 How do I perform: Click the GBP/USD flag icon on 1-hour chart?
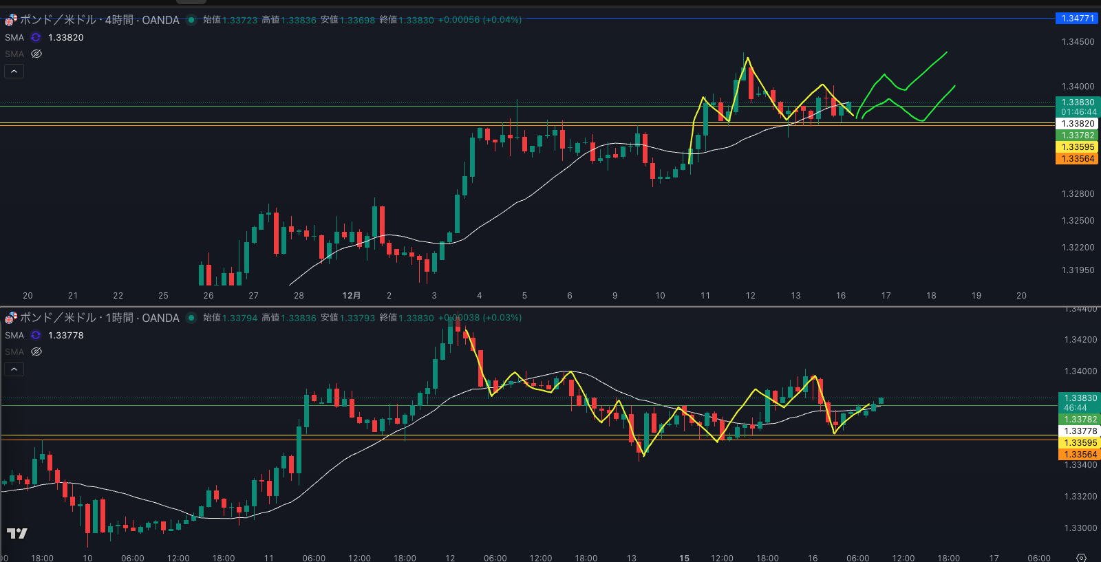pos(10,318)
